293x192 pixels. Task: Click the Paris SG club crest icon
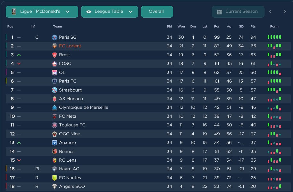[54, 37]
